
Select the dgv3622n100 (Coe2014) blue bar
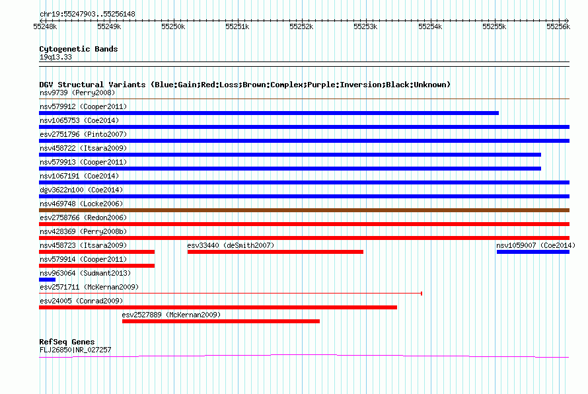click(304, 196)
